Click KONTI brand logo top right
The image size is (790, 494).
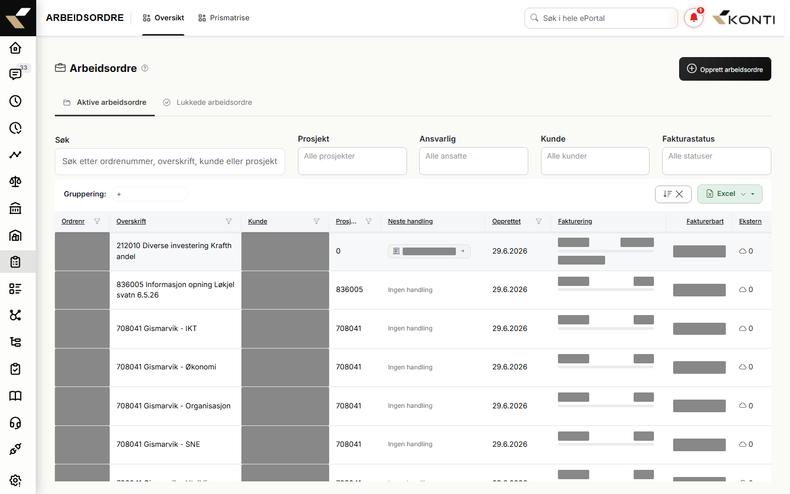click(744, 18)
